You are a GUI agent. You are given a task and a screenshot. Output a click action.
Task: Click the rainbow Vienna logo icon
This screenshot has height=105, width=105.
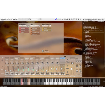tap(57, 19)
